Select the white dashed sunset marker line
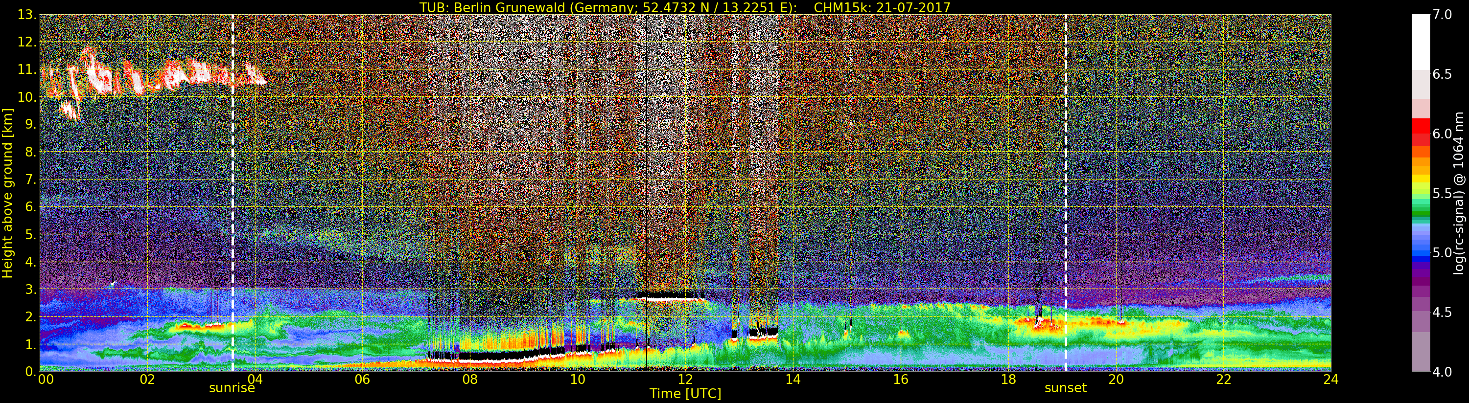Image resolution: width=1469 pixels, height=403 pixels. (x=1065, y=193)
